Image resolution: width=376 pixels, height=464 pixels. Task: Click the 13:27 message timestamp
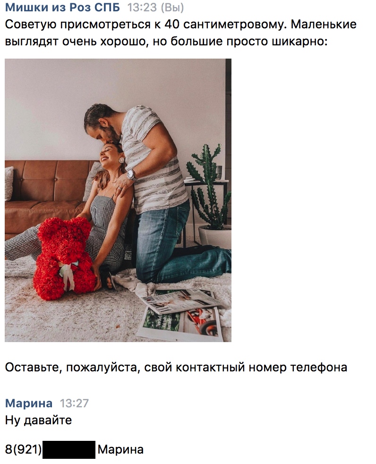(x=74, y=403)
